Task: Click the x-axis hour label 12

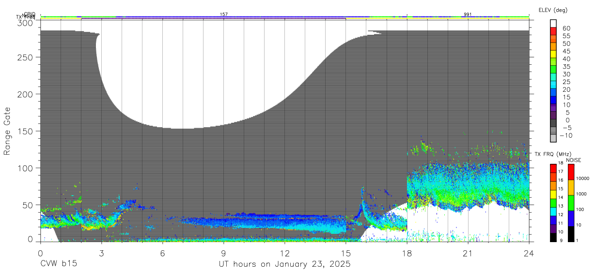Action: (284, 253)
